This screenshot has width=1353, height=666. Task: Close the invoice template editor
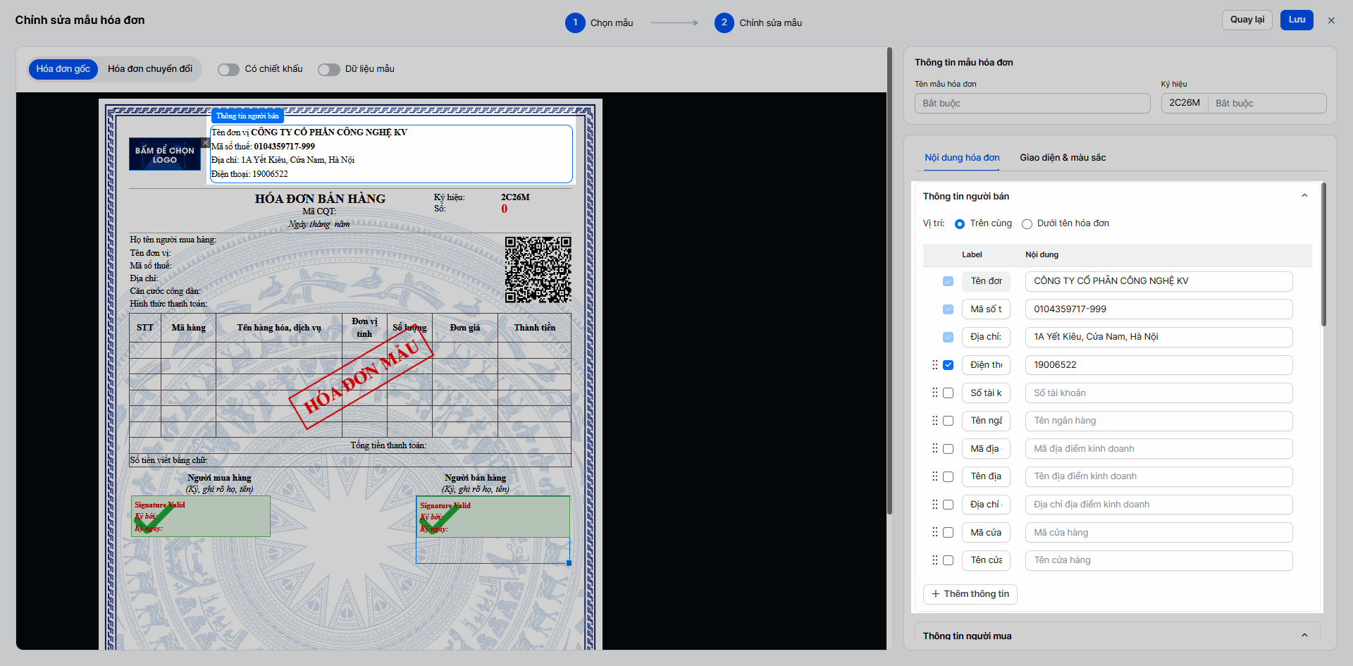pos(1331,20)
